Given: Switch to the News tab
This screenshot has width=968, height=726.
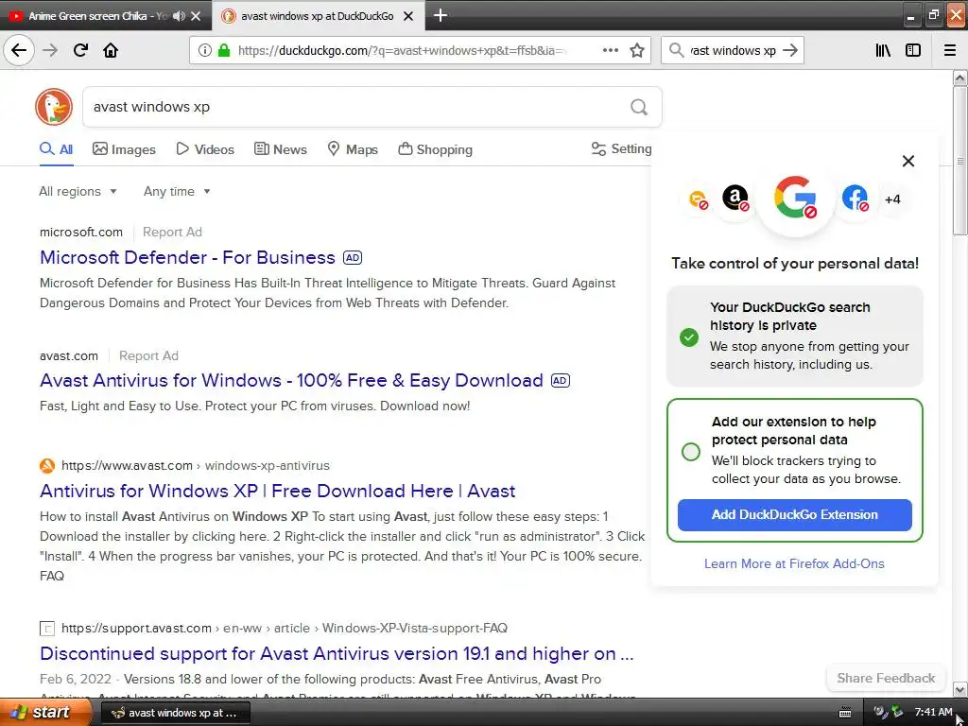Looking at the screenshot, I should tap(280, 149).
